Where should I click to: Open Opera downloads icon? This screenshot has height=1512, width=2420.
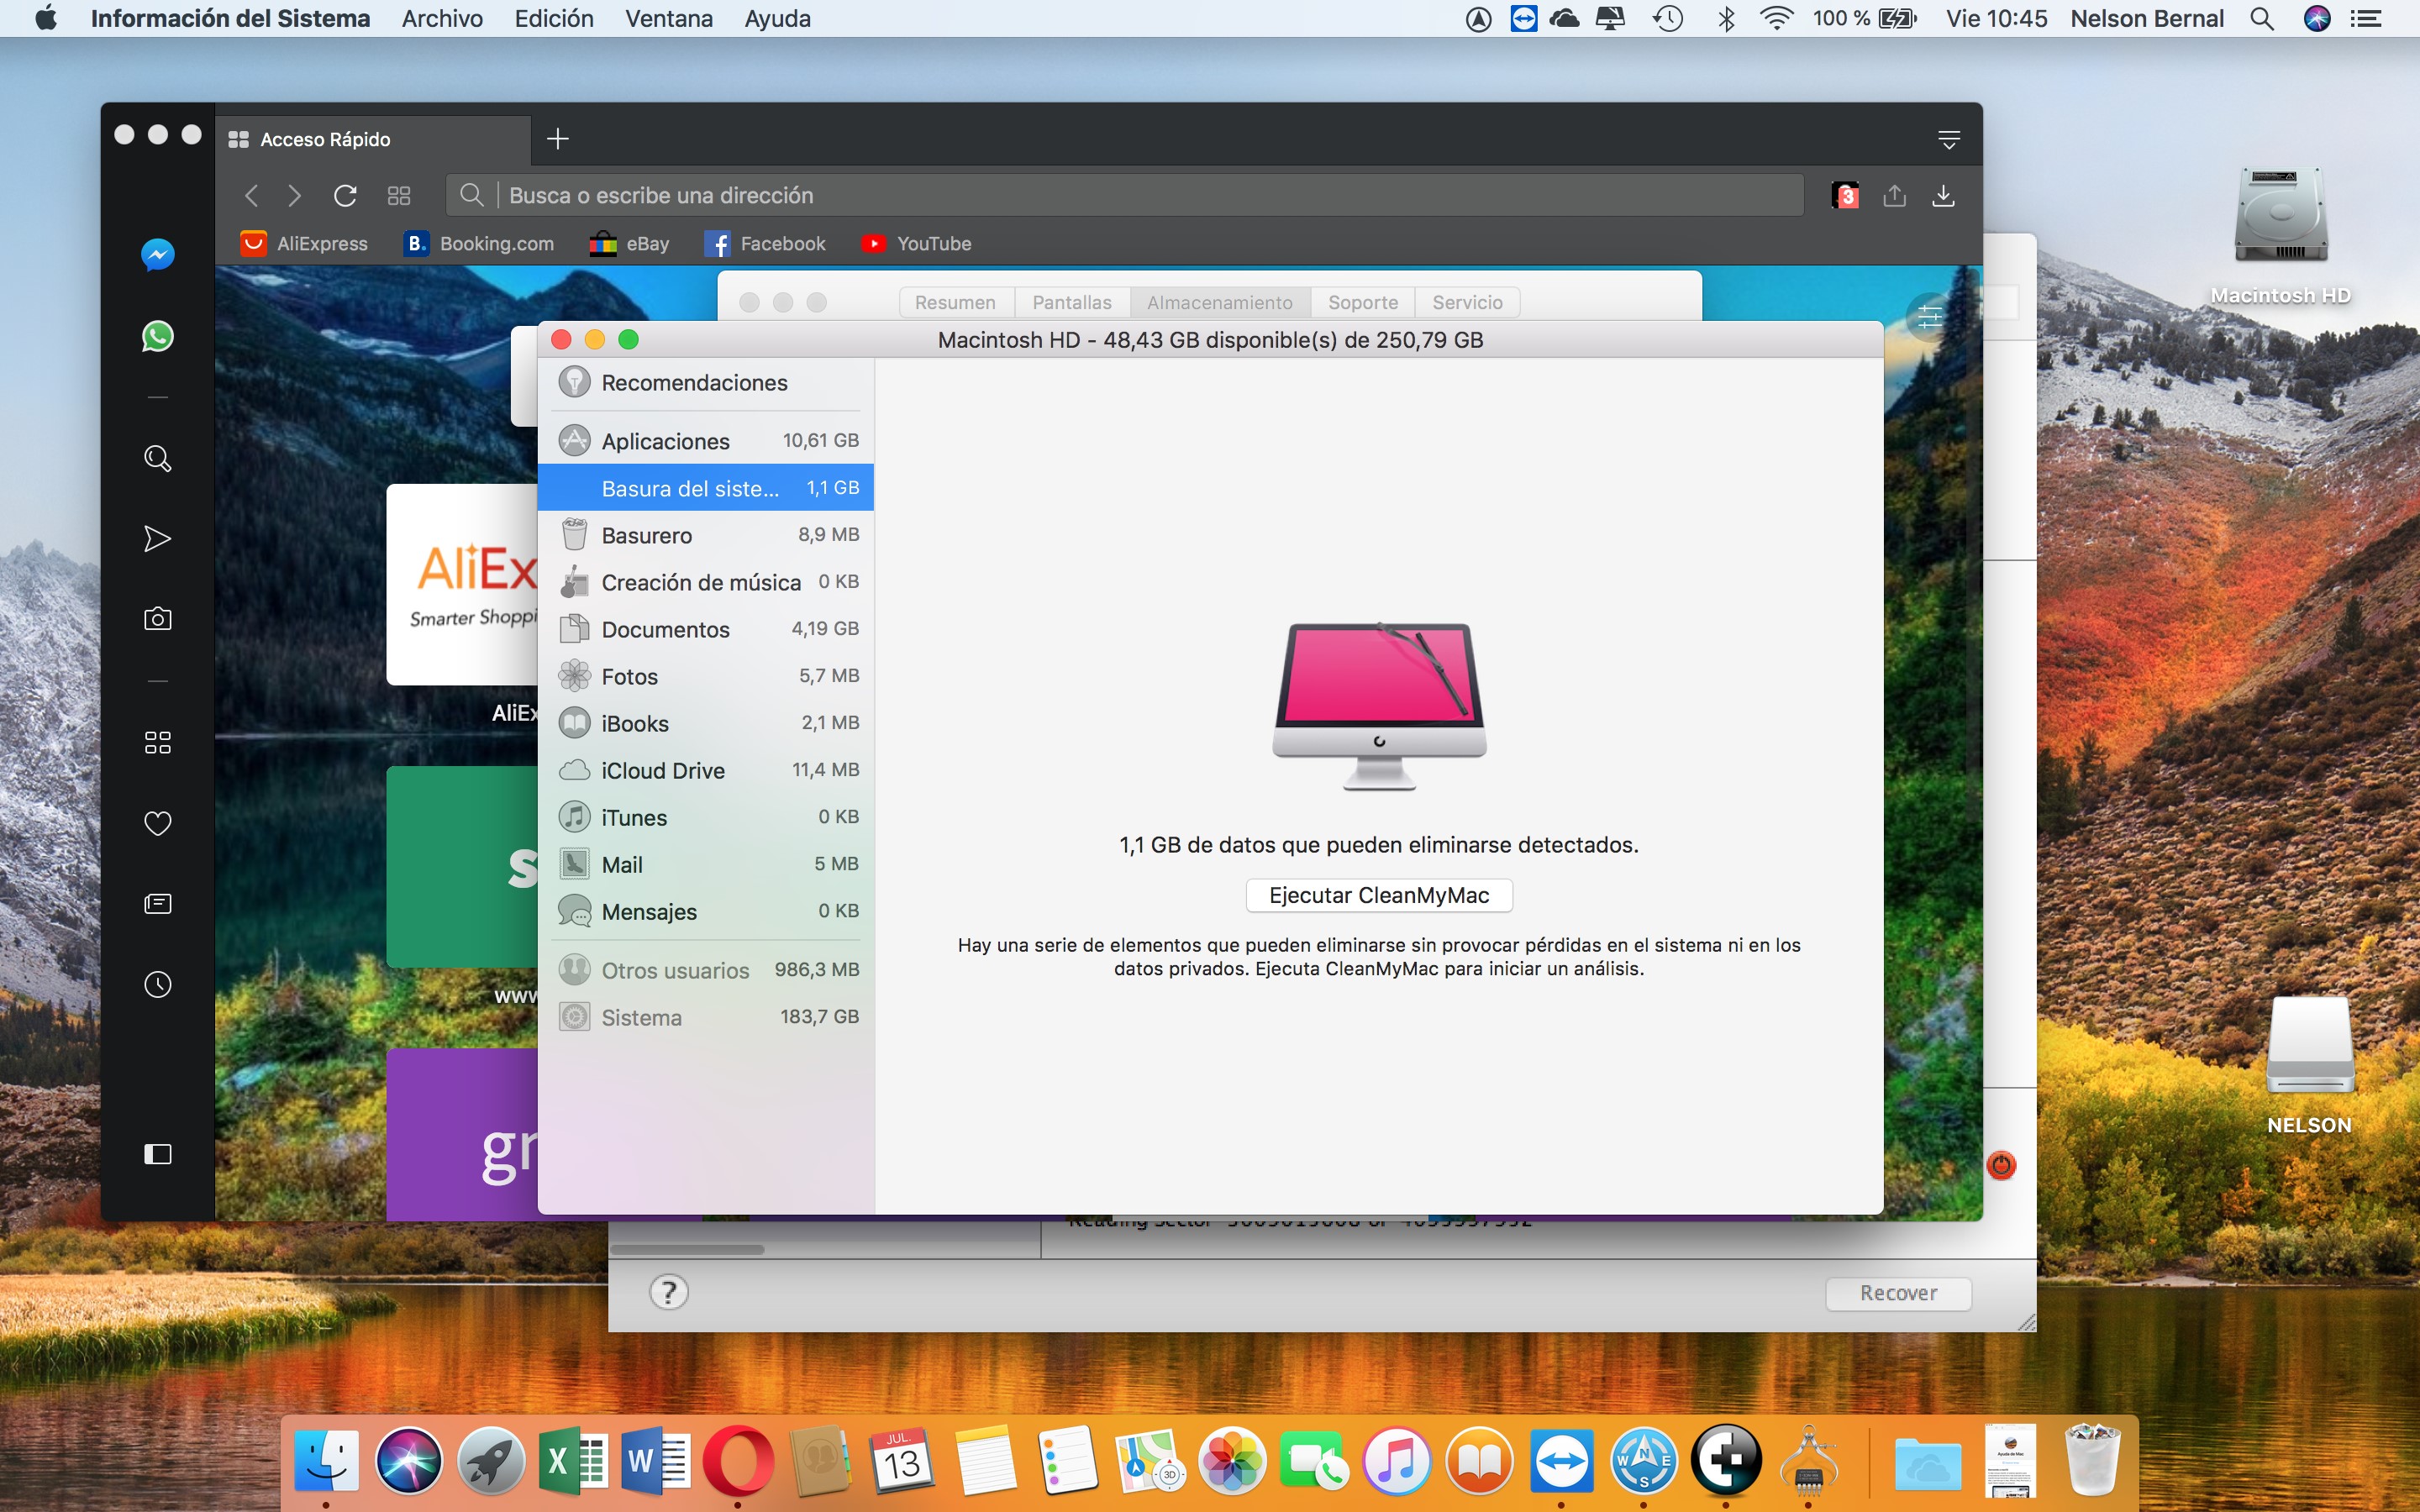(x=1943, y=196)
